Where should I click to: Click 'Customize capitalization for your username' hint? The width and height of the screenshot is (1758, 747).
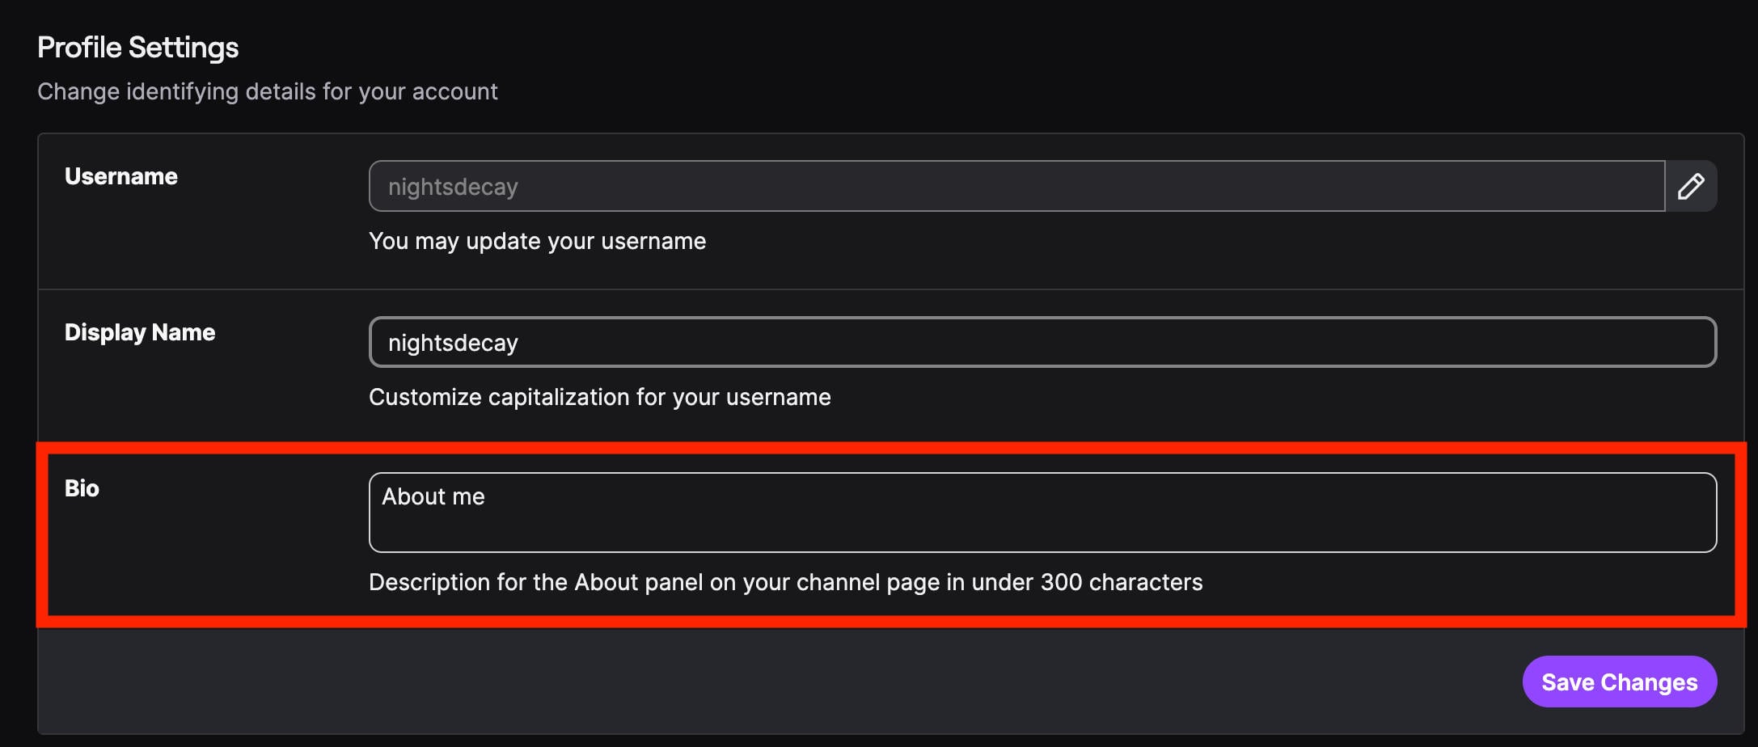(x=599, y=397)
